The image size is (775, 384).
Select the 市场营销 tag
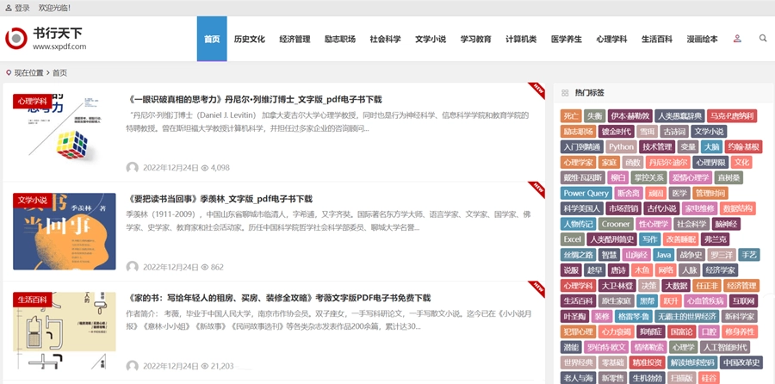click(x=623, y=208)
